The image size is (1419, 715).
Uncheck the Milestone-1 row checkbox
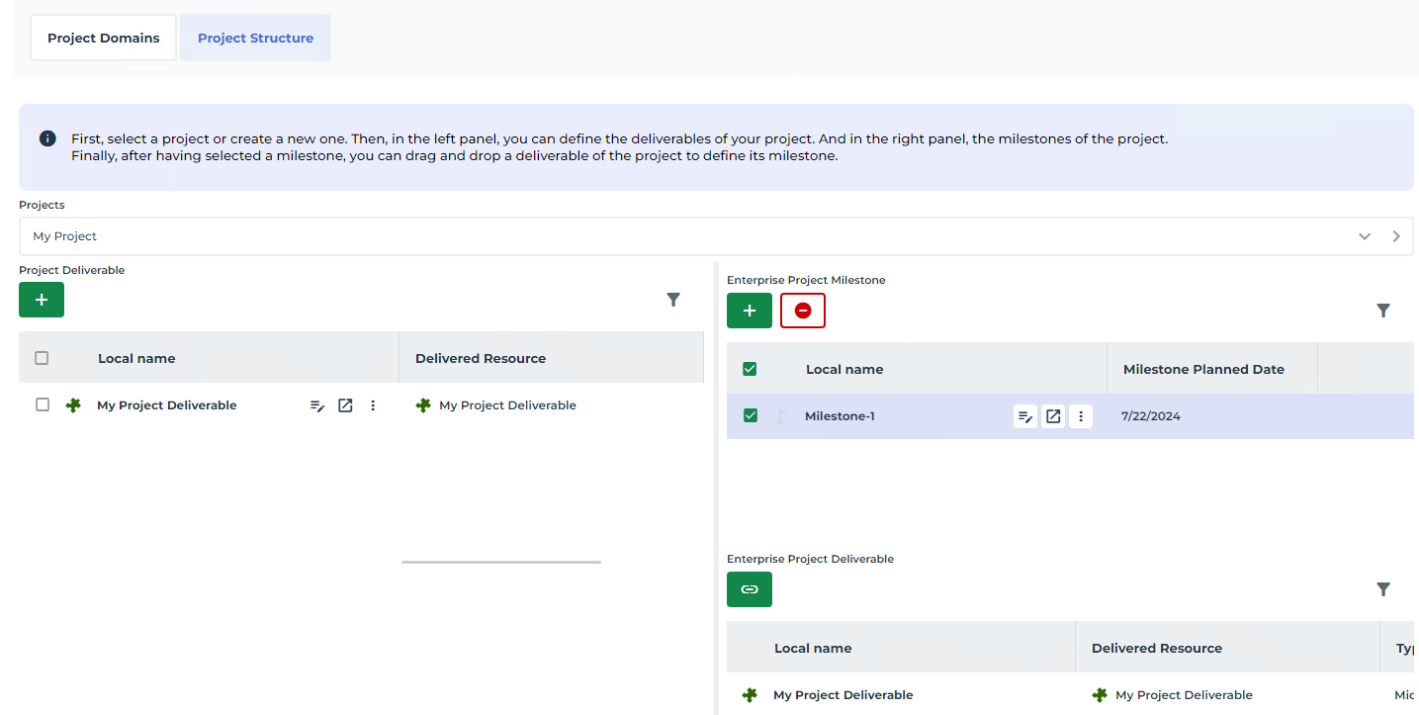pyautogui.click(x=751, y=415)
